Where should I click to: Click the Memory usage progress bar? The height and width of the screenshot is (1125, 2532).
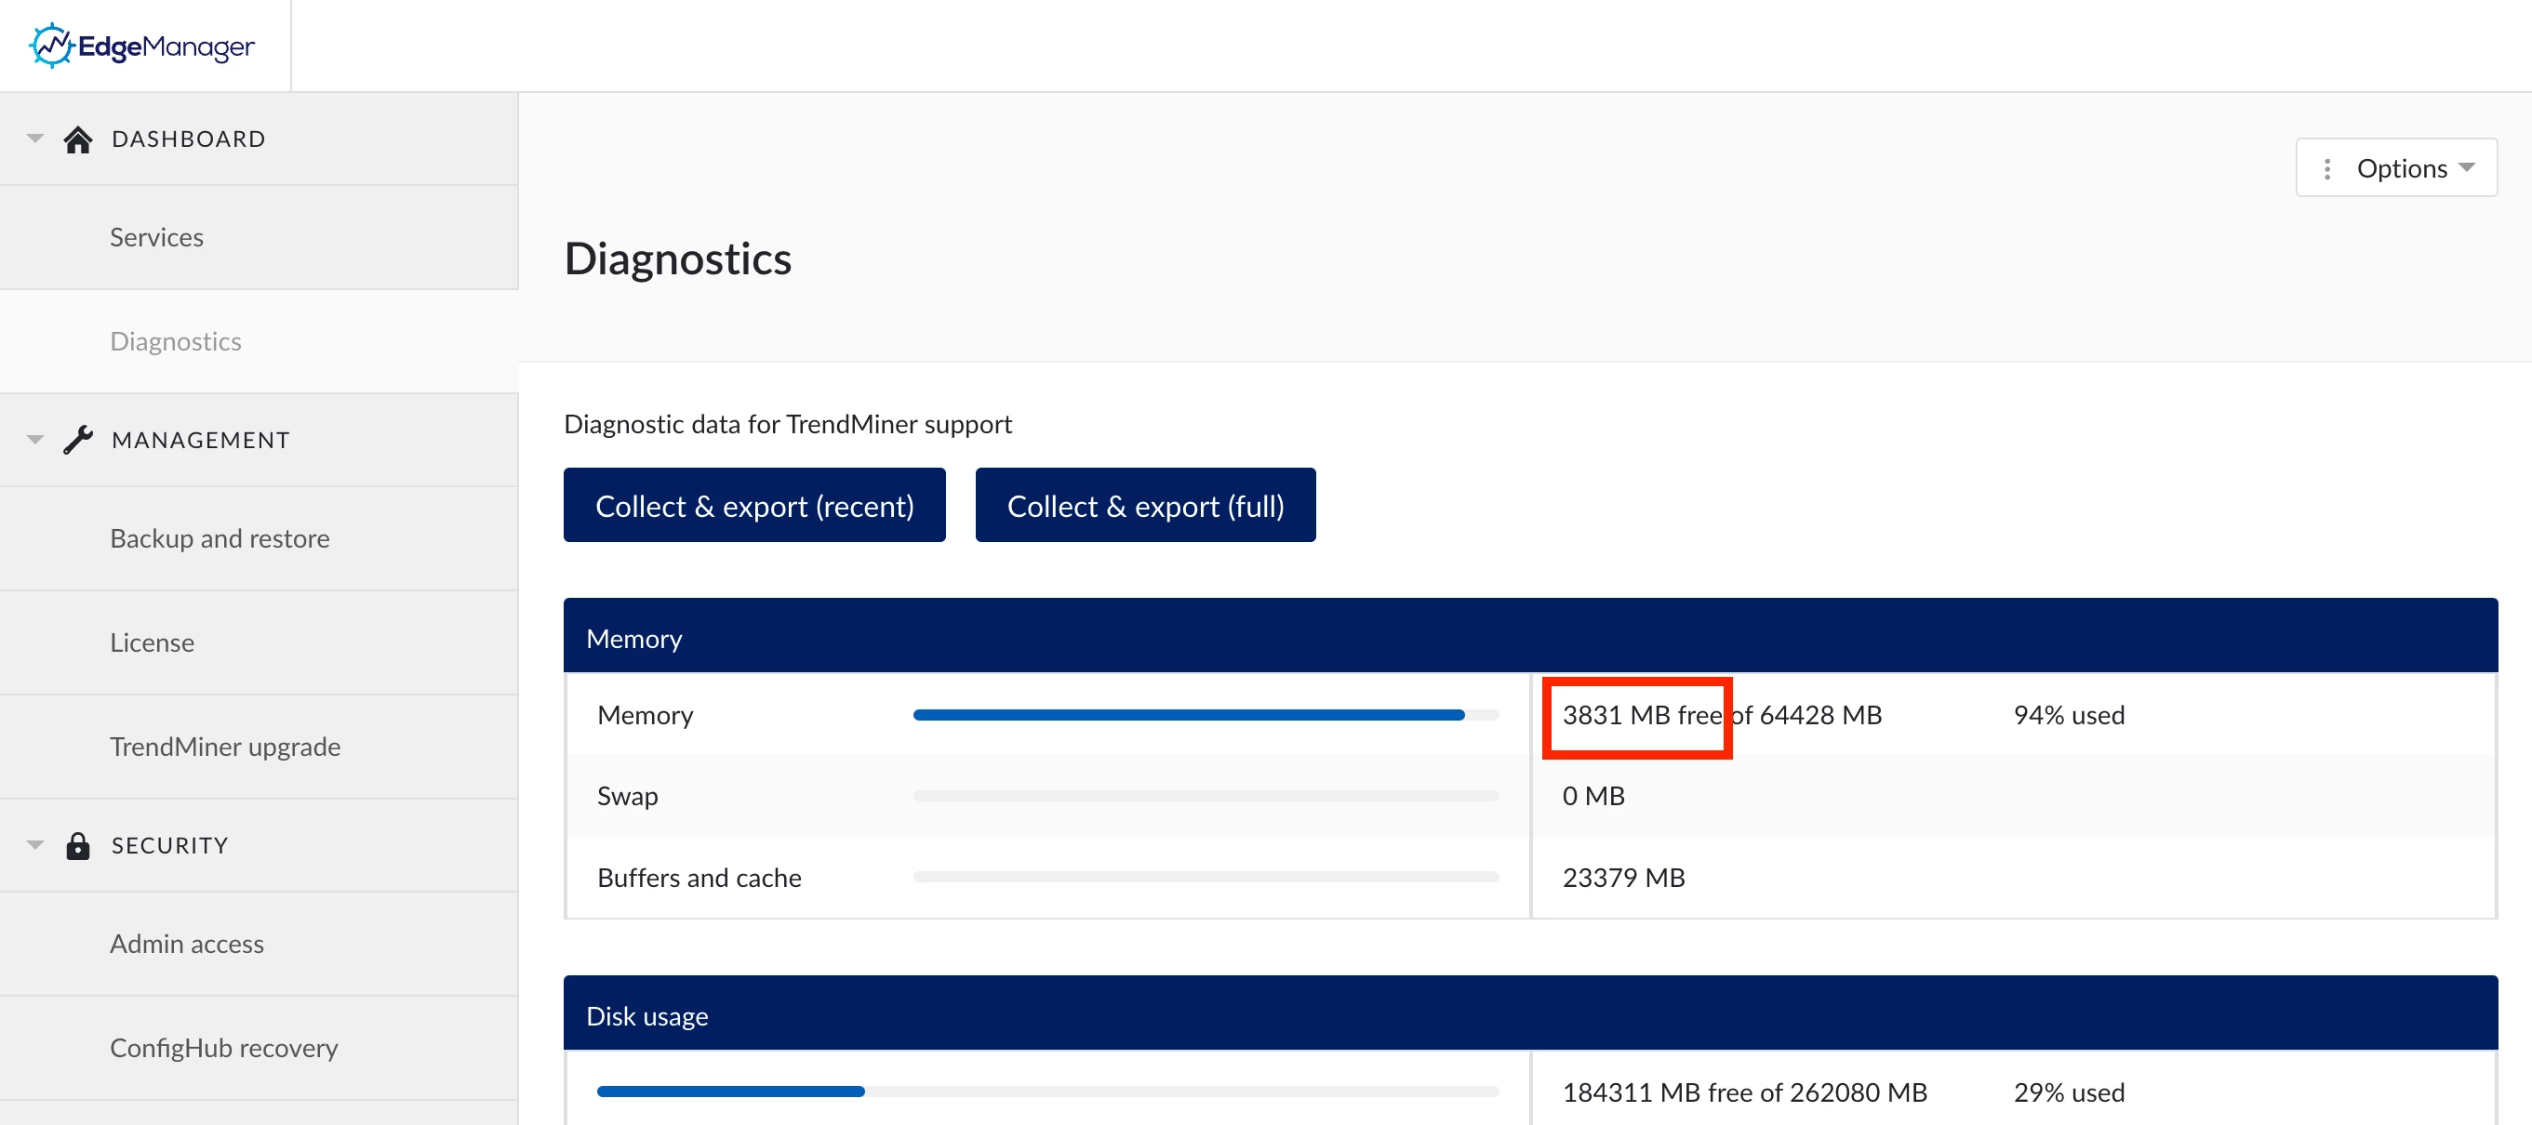click(x=1204, y=714)
